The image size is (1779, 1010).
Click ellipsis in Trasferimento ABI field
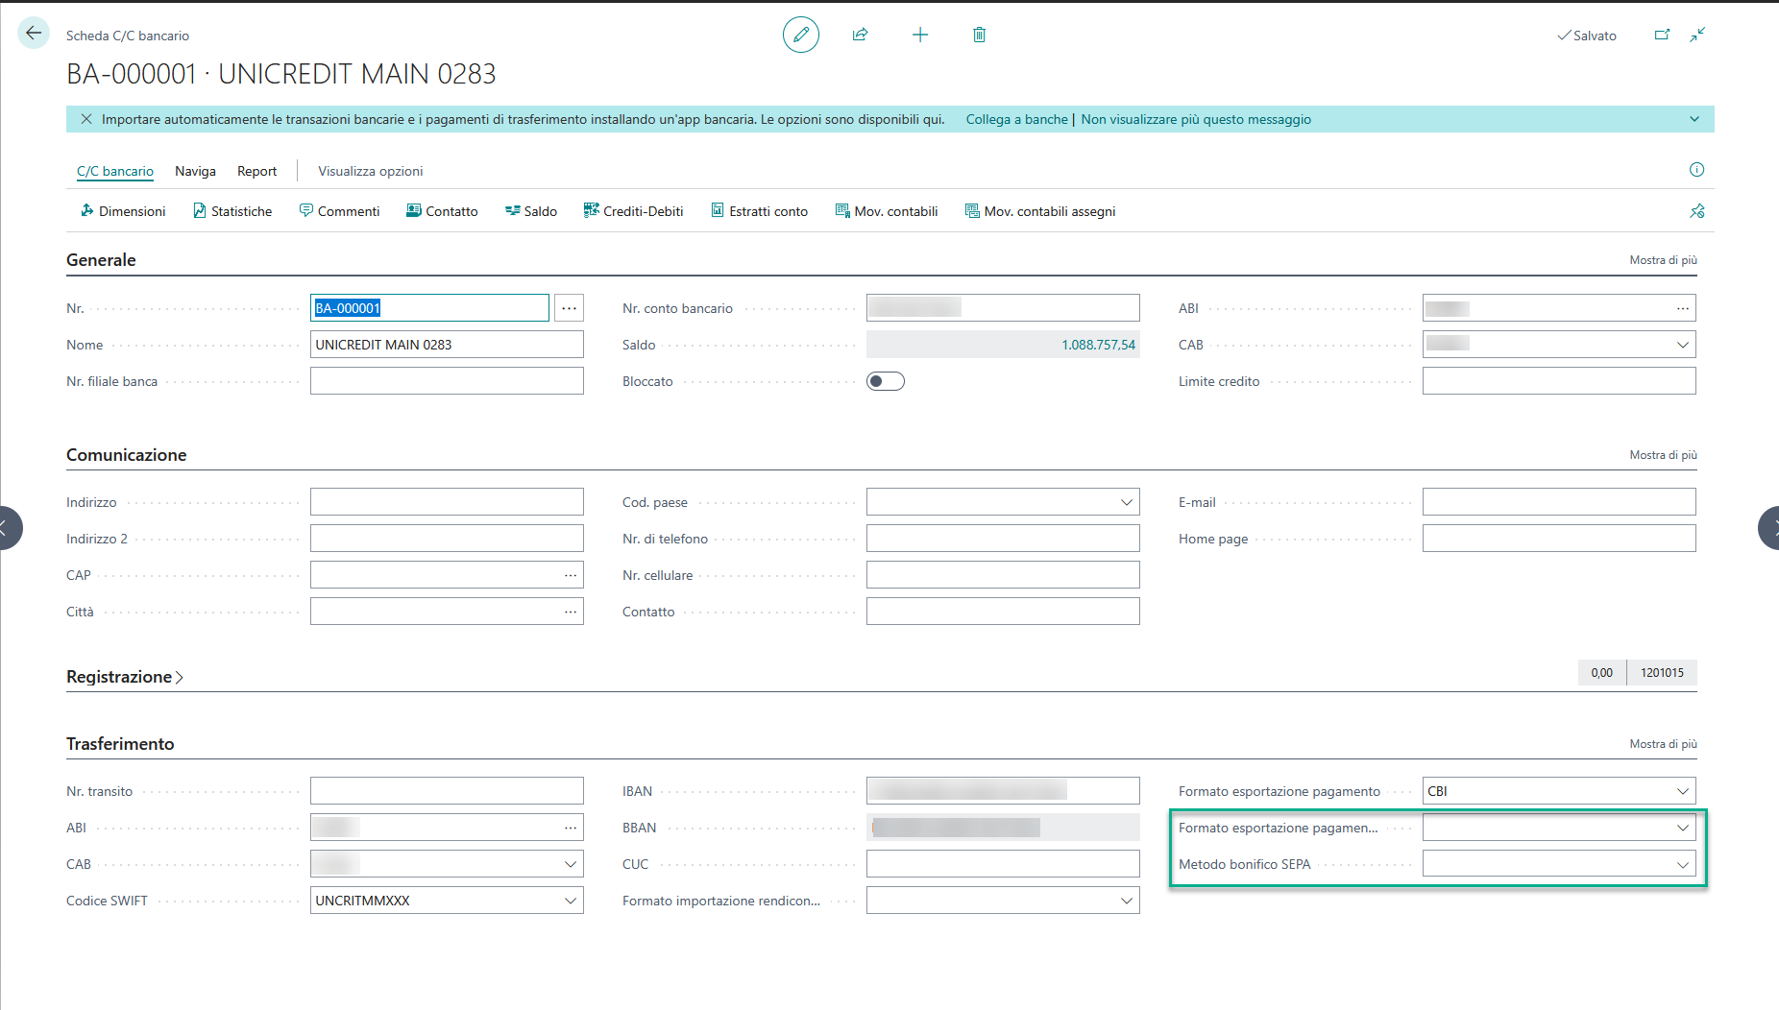(570, 828)
